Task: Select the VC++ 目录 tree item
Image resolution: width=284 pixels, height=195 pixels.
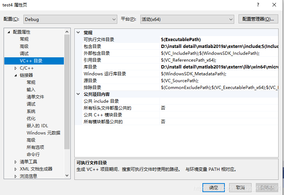Action: pos(34,61)
